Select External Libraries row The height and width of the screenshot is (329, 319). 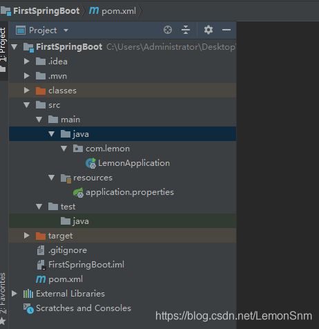click(122, 294)
